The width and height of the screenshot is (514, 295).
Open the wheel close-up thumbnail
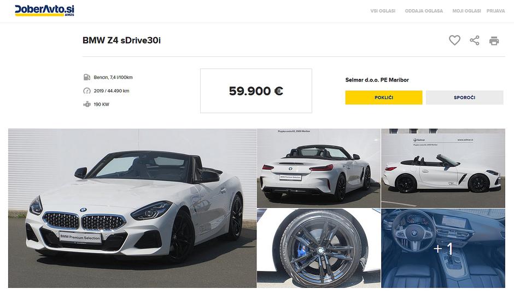(319, 248)
